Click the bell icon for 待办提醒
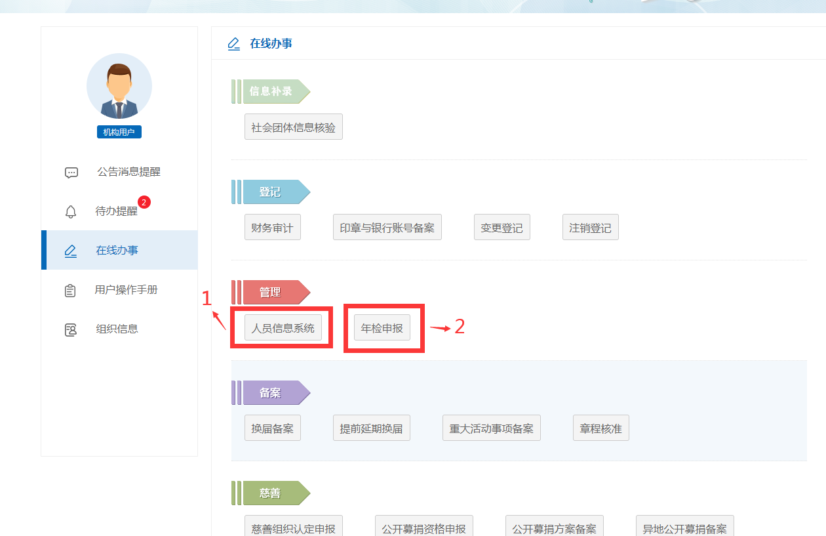Screen dimensions: 826x536 [71, 211]
